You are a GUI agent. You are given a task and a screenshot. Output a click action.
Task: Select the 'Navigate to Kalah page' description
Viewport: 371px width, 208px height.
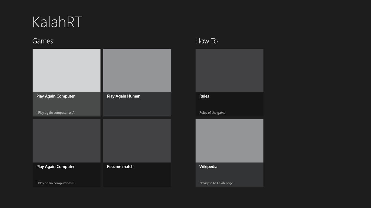pos(216,183)
